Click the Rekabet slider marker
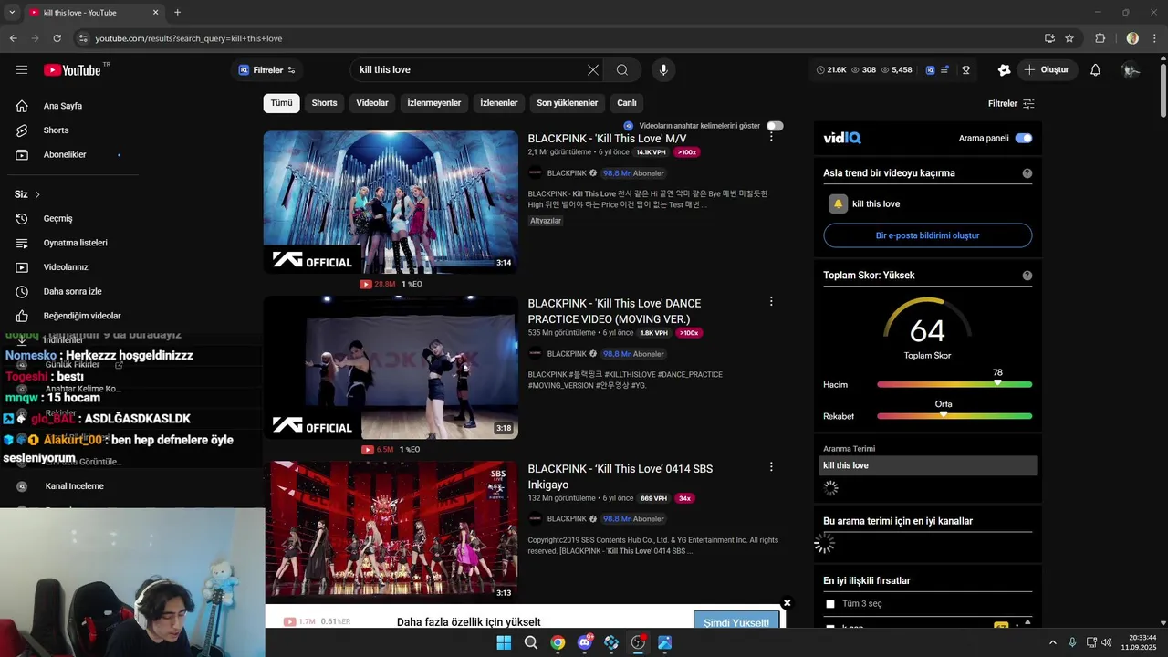Screen dimensions: 1168x657 point(944,415)
